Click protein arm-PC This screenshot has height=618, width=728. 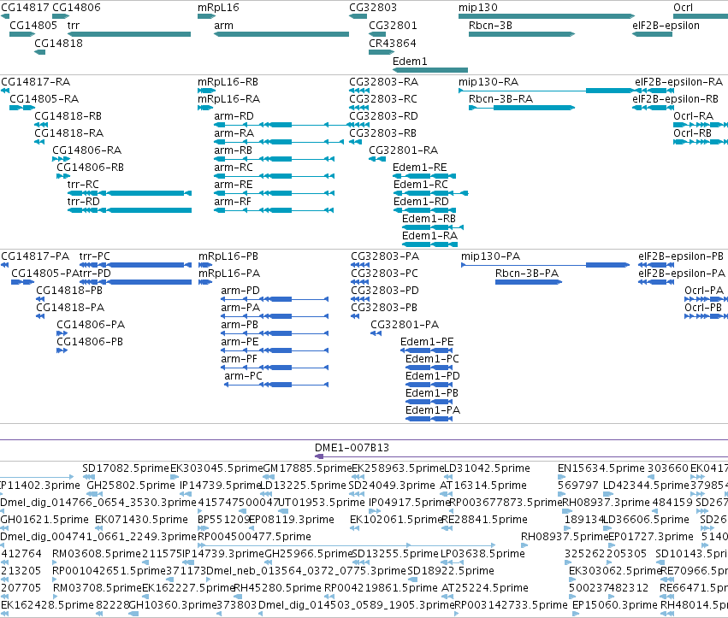pyautogui.click(x=276, y=385)
